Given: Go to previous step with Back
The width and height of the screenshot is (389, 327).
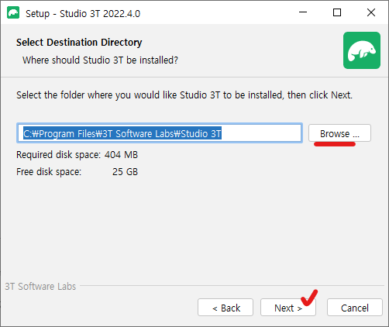Looking at the screenshot, I should [x=225, y=308].
